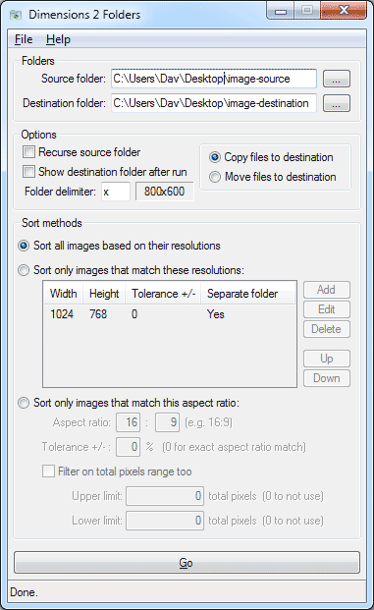The image size is (374, 610).
Task: Click the Dimensions 2 Folders app icon
Action: point(16,15)
